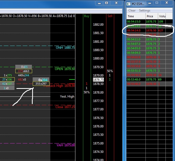Viewport: 175px width, 161px height.
Task: Click the 1882.00 price level on the ladder
Action: coord(98,25)
